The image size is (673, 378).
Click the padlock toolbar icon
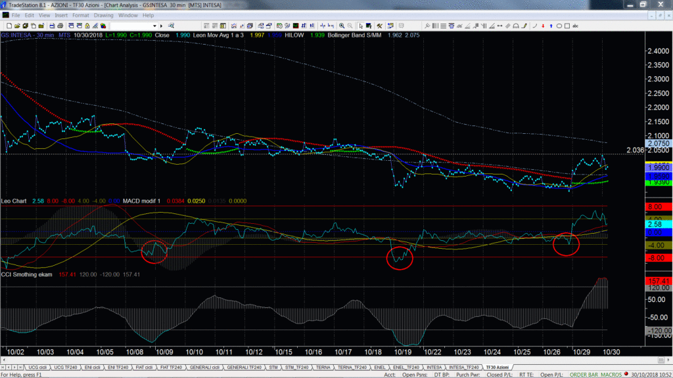87,26
